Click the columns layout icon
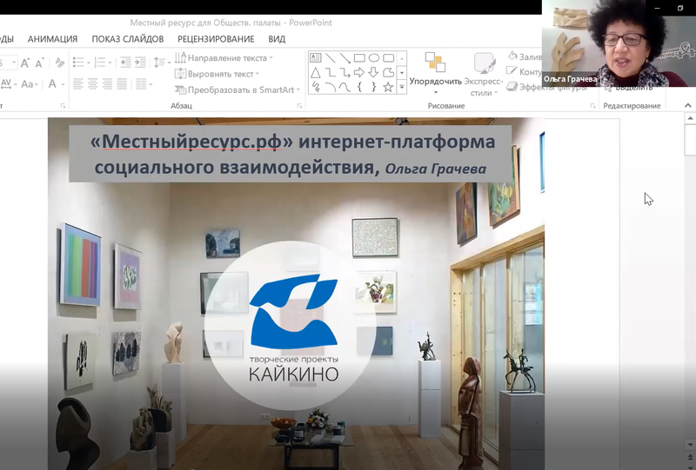Image resolution: width=696 pixels, height=470 pixels. pos(141,83)
